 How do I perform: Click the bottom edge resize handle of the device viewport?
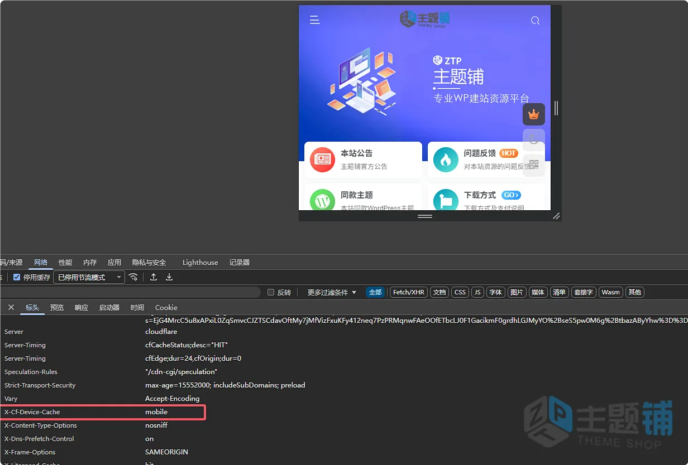coord(425,216)
